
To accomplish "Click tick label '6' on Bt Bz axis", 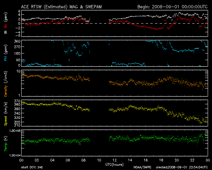I will coord(19,11).
